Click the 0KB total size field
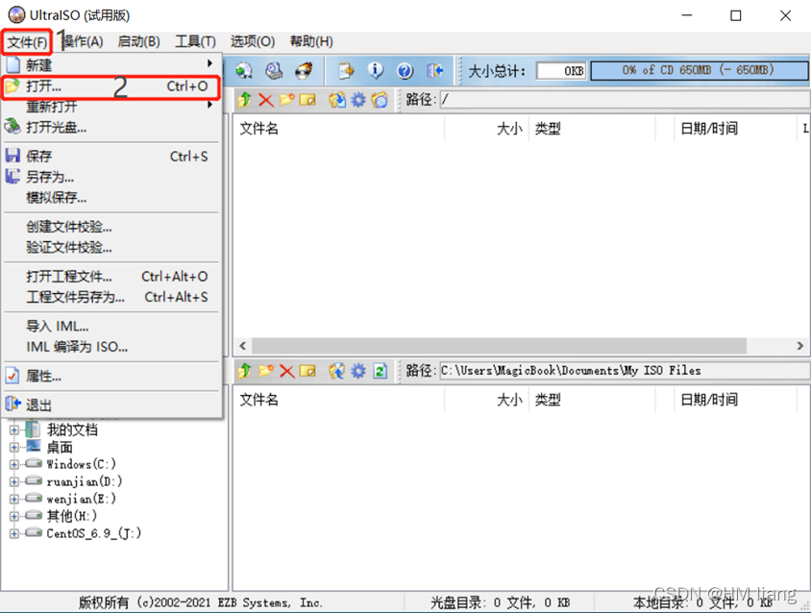 [x=562, y=71]
